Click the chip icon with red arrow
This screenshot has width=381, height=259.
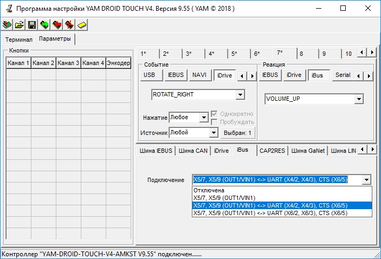click(x=57, y=25)
